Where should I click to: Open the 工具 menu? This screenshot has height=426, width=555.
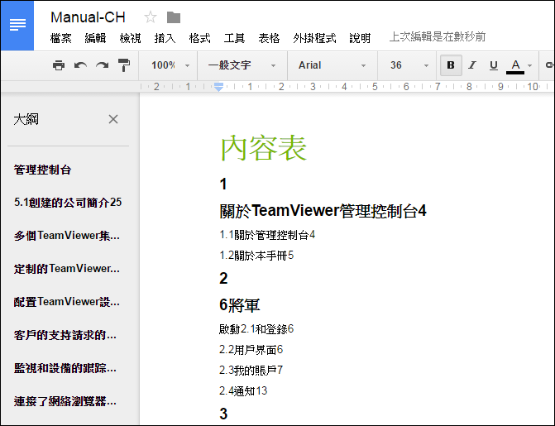[234, 37]
